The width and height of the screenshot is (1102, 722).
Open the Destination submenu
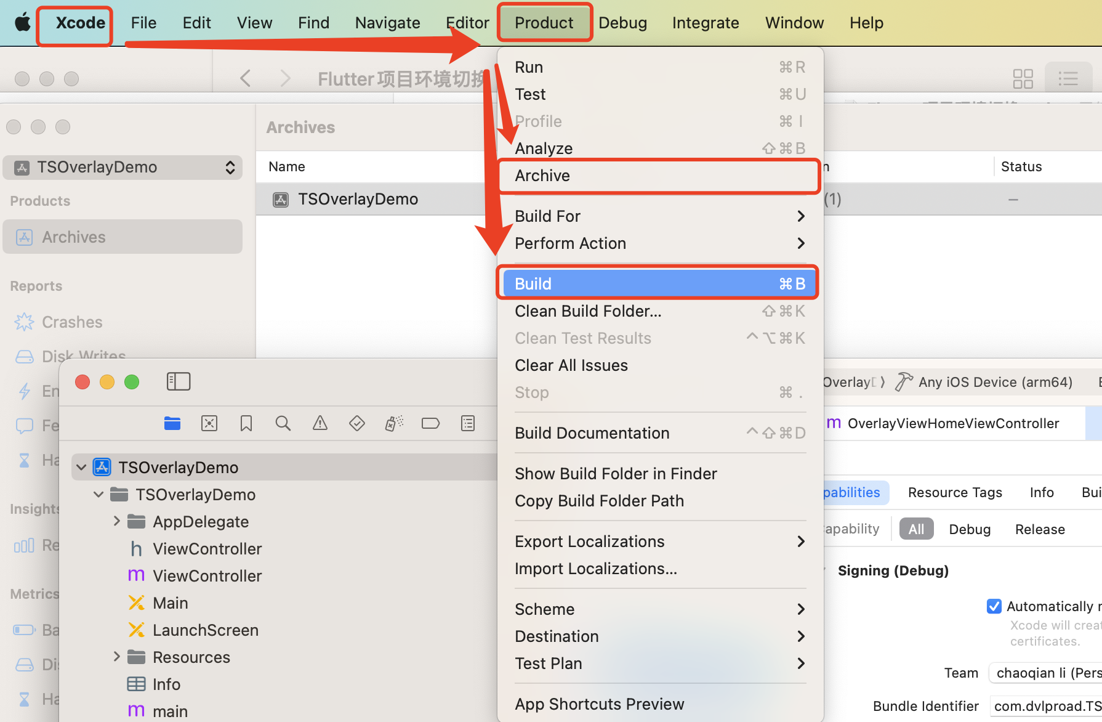tap(659, 636)
